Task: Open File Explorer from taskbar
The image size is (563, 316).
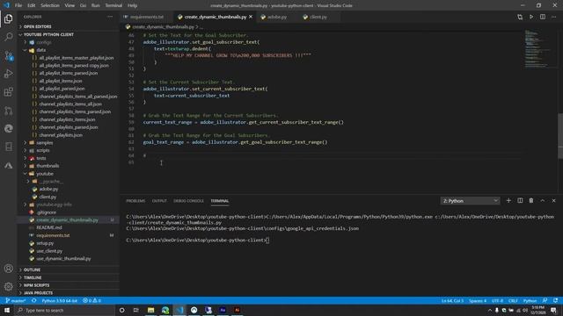Action: [150, 310]
